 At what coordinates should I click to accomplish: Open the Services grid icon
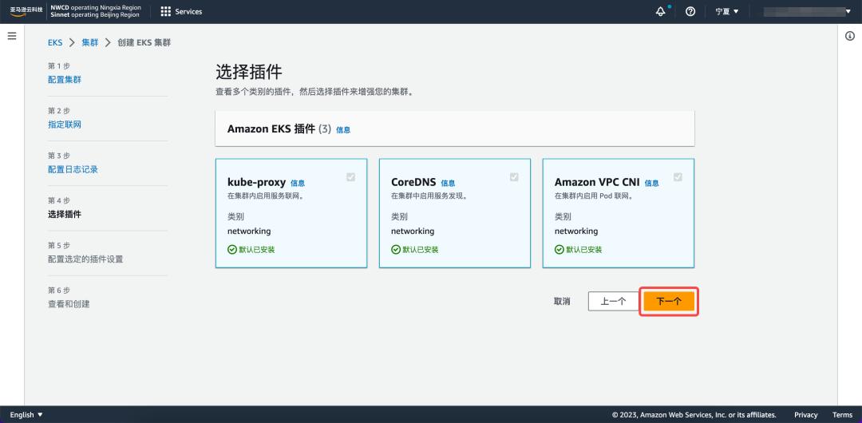tap(165, 11)
